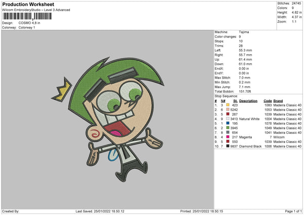
Task: Choose the Diamond Black thread swatch
Action: [228, 146]
